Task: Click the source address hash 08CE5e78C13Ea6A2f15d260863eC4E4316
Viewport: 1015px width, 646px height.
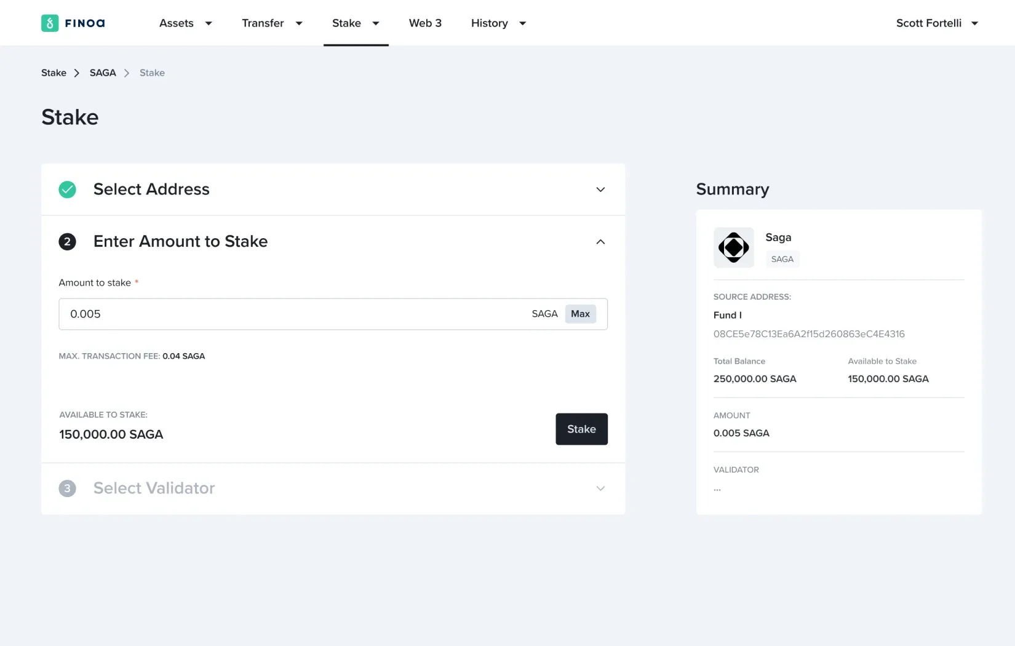Action: click(809, 334)
